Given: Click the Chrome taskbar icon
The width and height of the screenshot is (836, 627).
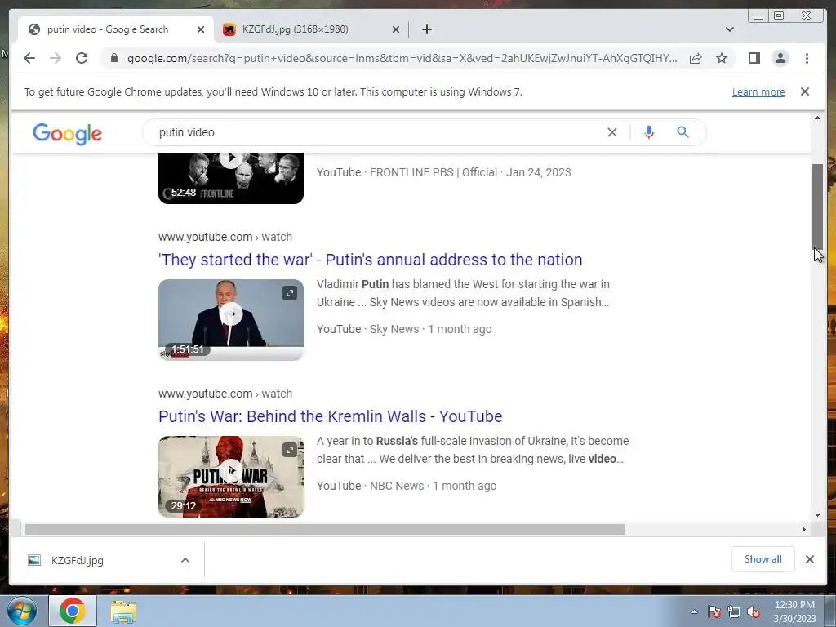Looking at the screenshot, I should 73,611.
